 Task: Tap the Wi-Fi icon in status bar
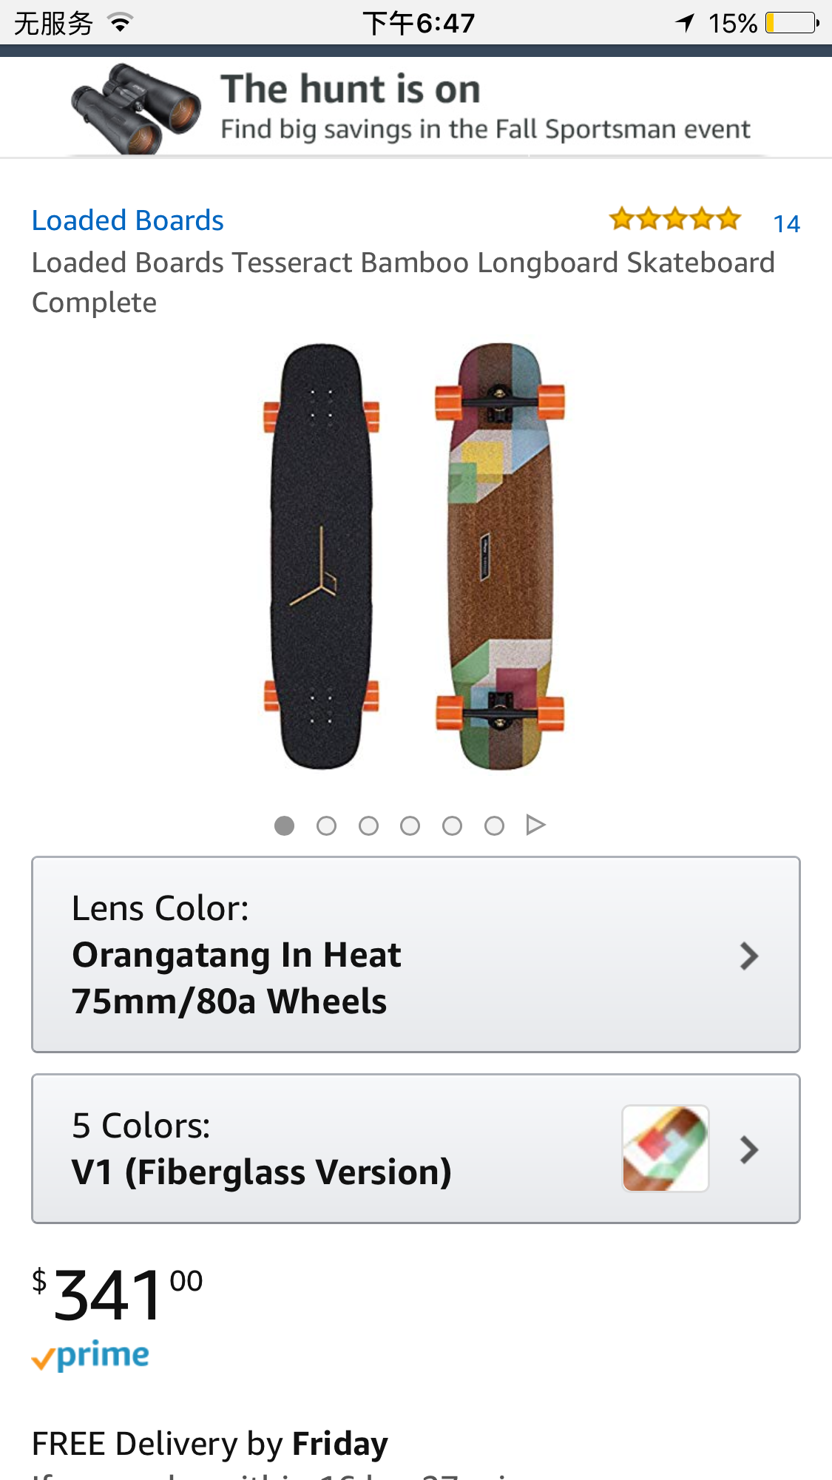[x=120, y=23]
